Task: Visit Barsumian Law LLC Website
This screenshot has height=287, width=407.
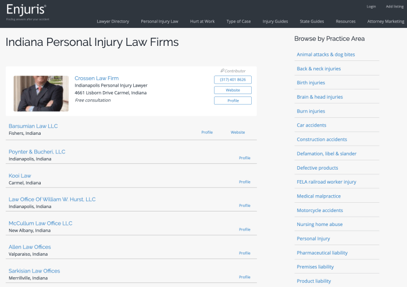Action: pos(238,132)
